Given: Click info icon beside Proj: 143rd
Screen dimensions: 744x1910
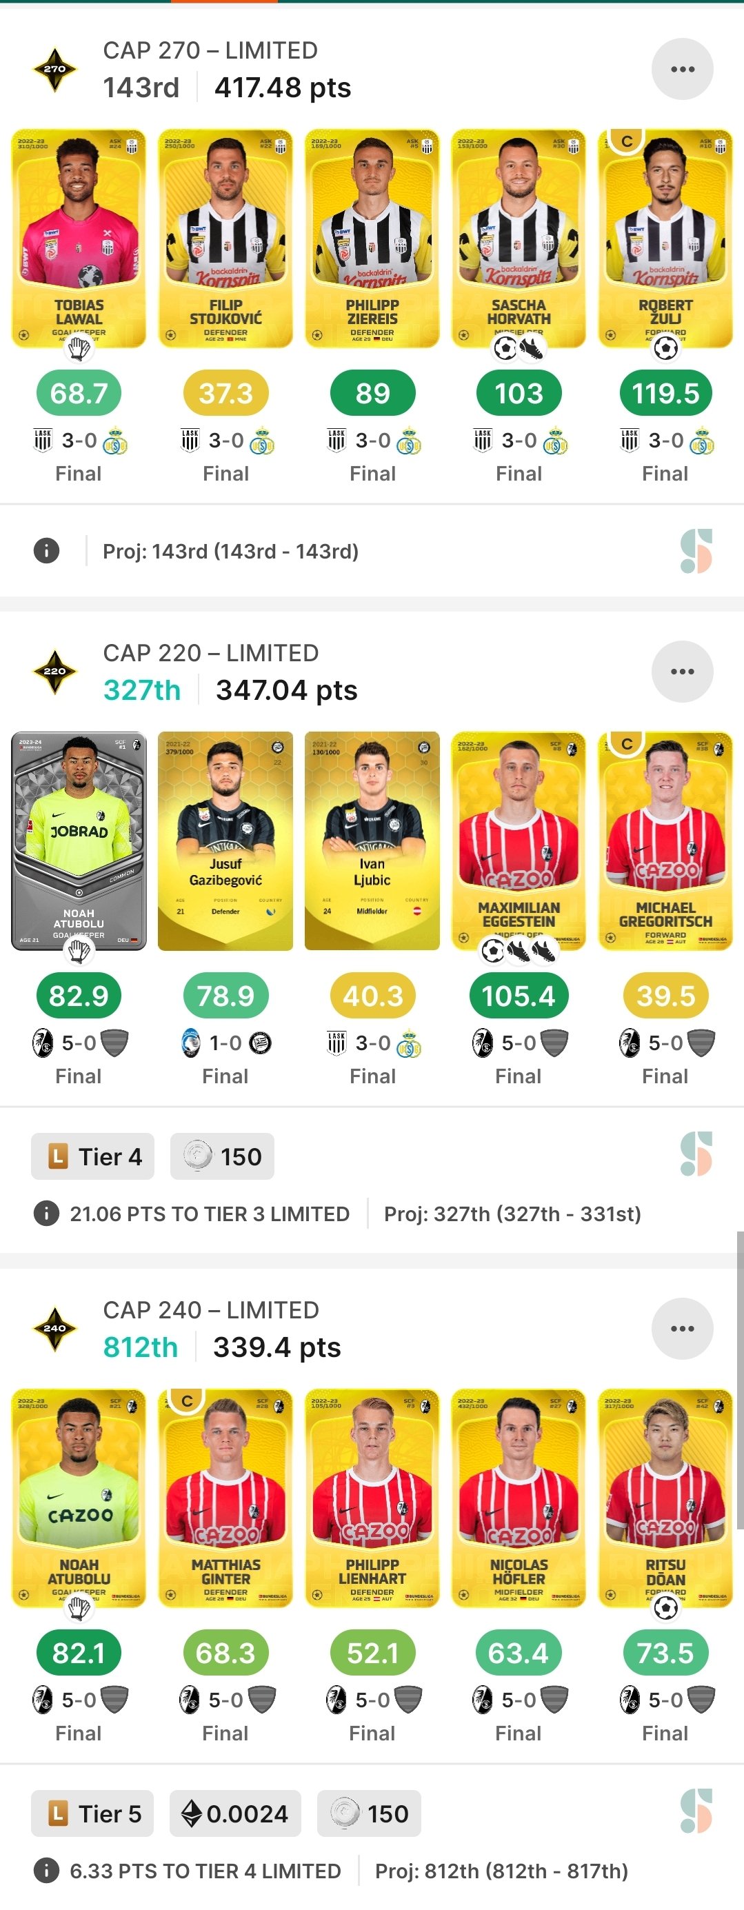Looking at the screenshot, I should tap(46, 551).
